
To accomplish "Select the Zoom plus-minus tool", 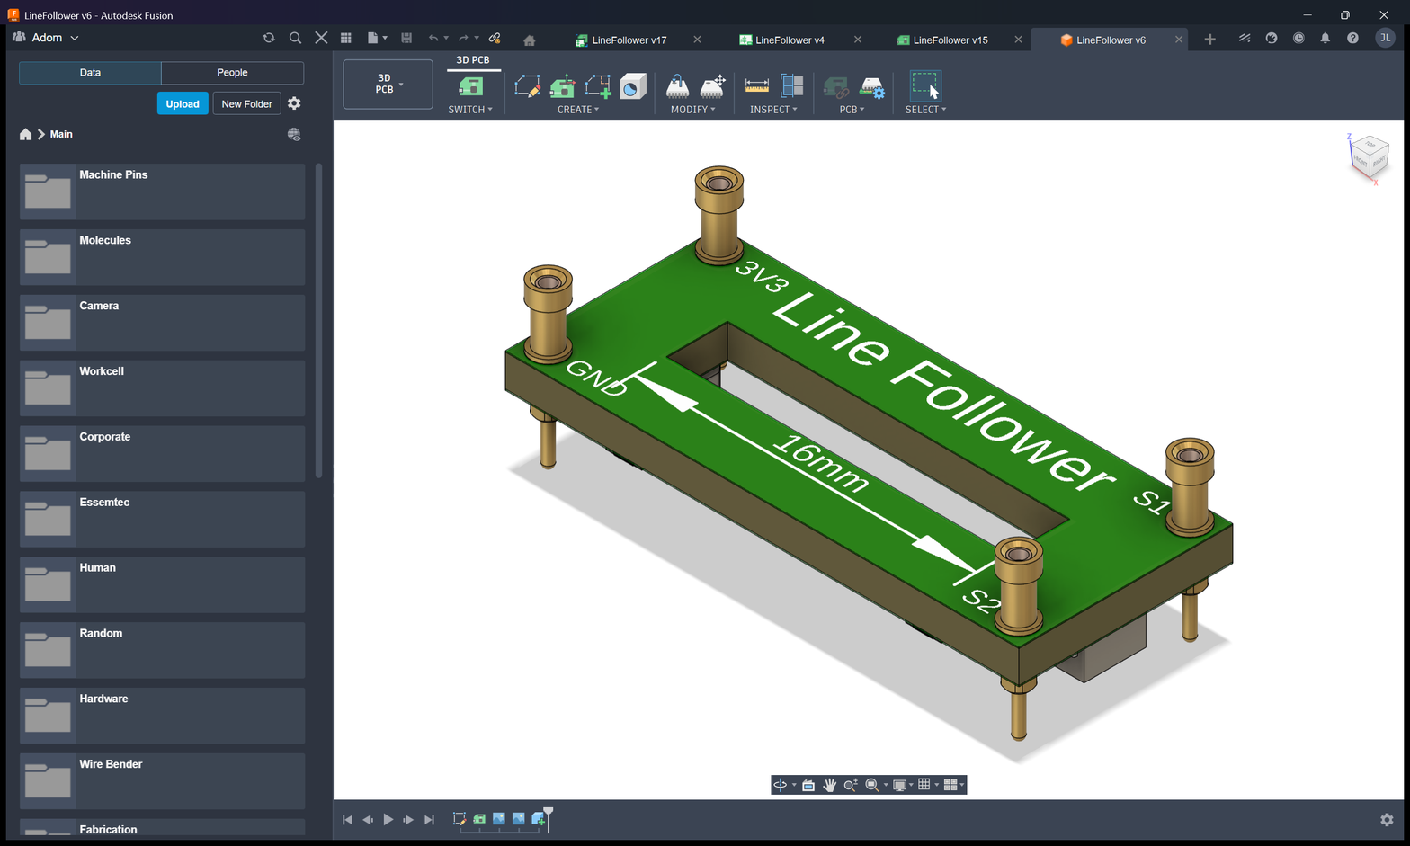I will [x=850, y=785].
